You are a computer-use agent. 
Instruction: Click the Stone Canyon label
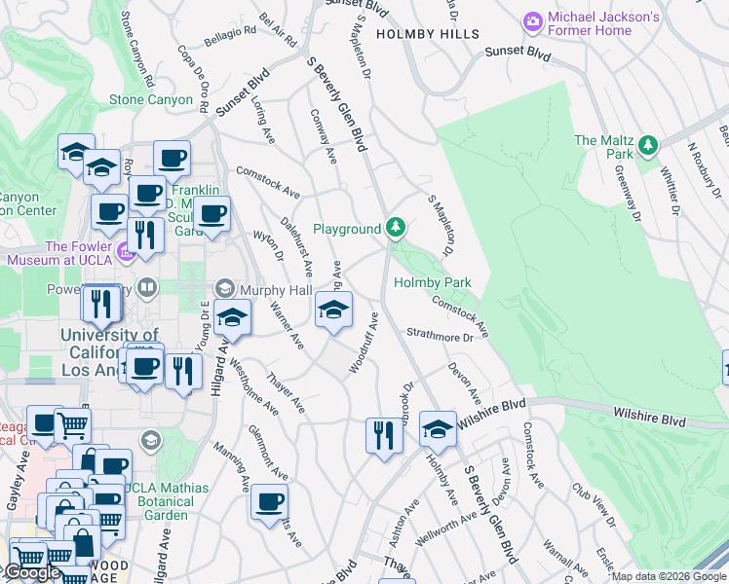pyautogui.click(x=151, y=100)
